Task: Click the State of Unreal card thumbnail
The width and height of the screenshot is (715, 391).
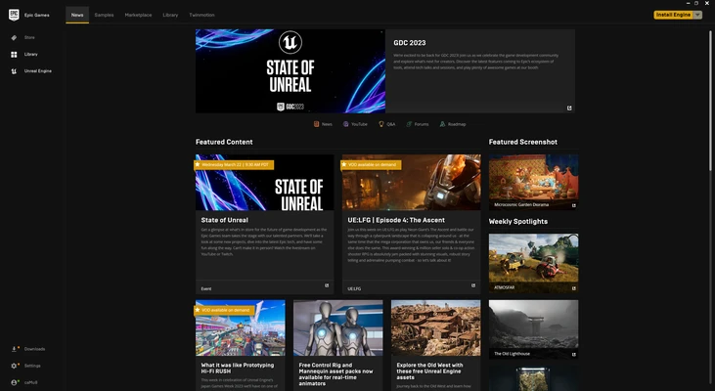Action: click(x=265, y=182)
